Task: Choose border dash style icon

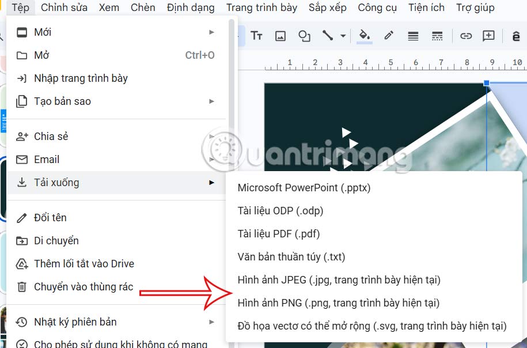Action: pos(437,36)
